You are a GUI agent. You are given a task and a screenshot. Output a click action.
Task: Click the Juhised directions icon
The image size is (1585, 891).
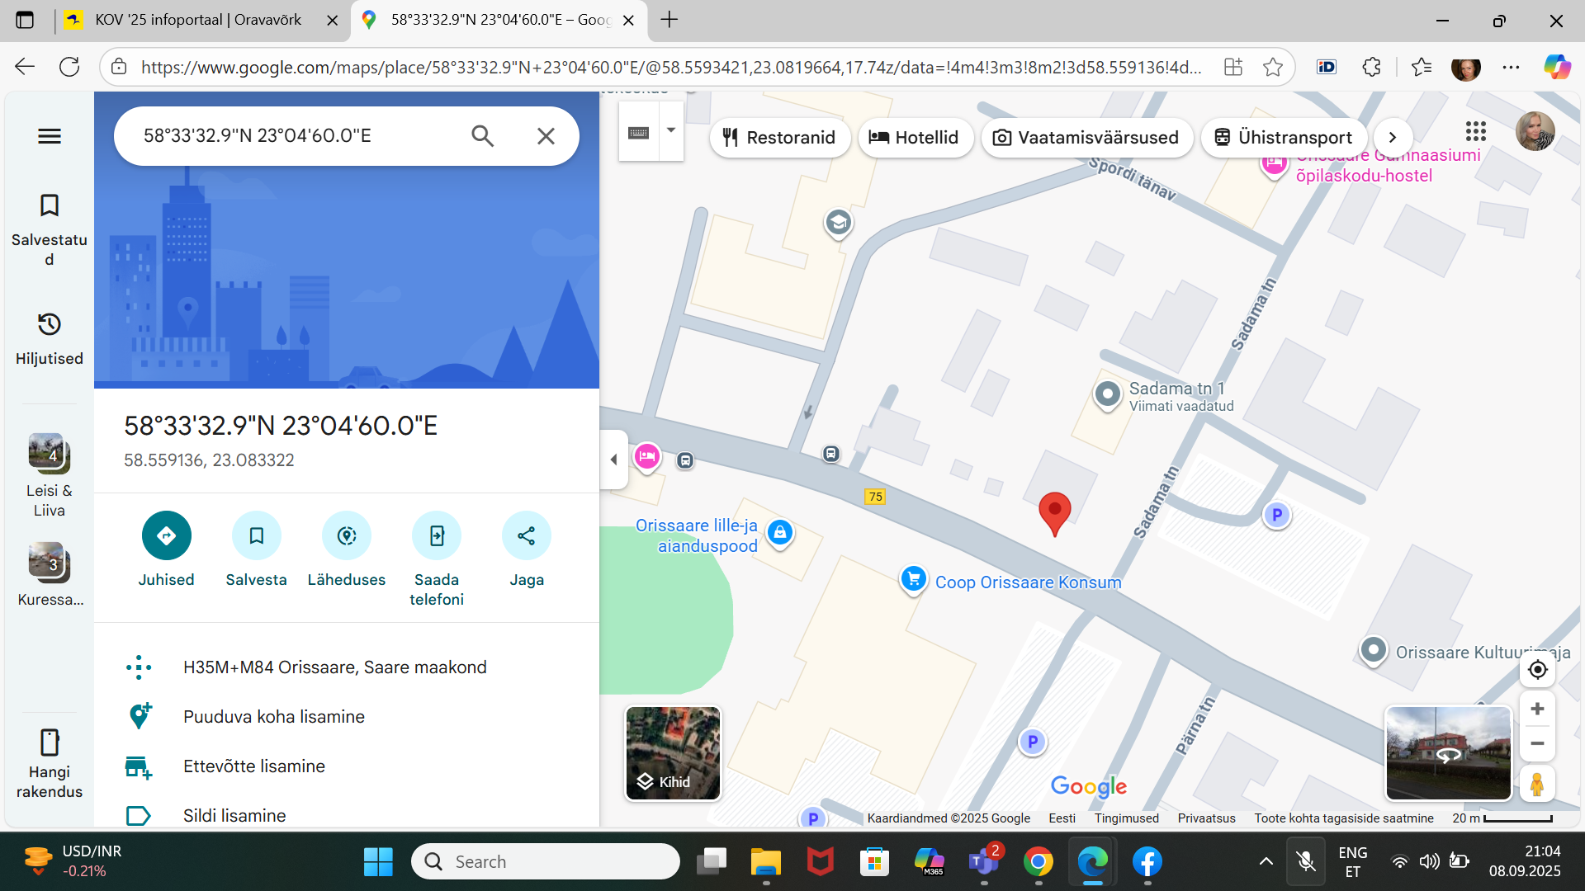(x=166, y=536)
